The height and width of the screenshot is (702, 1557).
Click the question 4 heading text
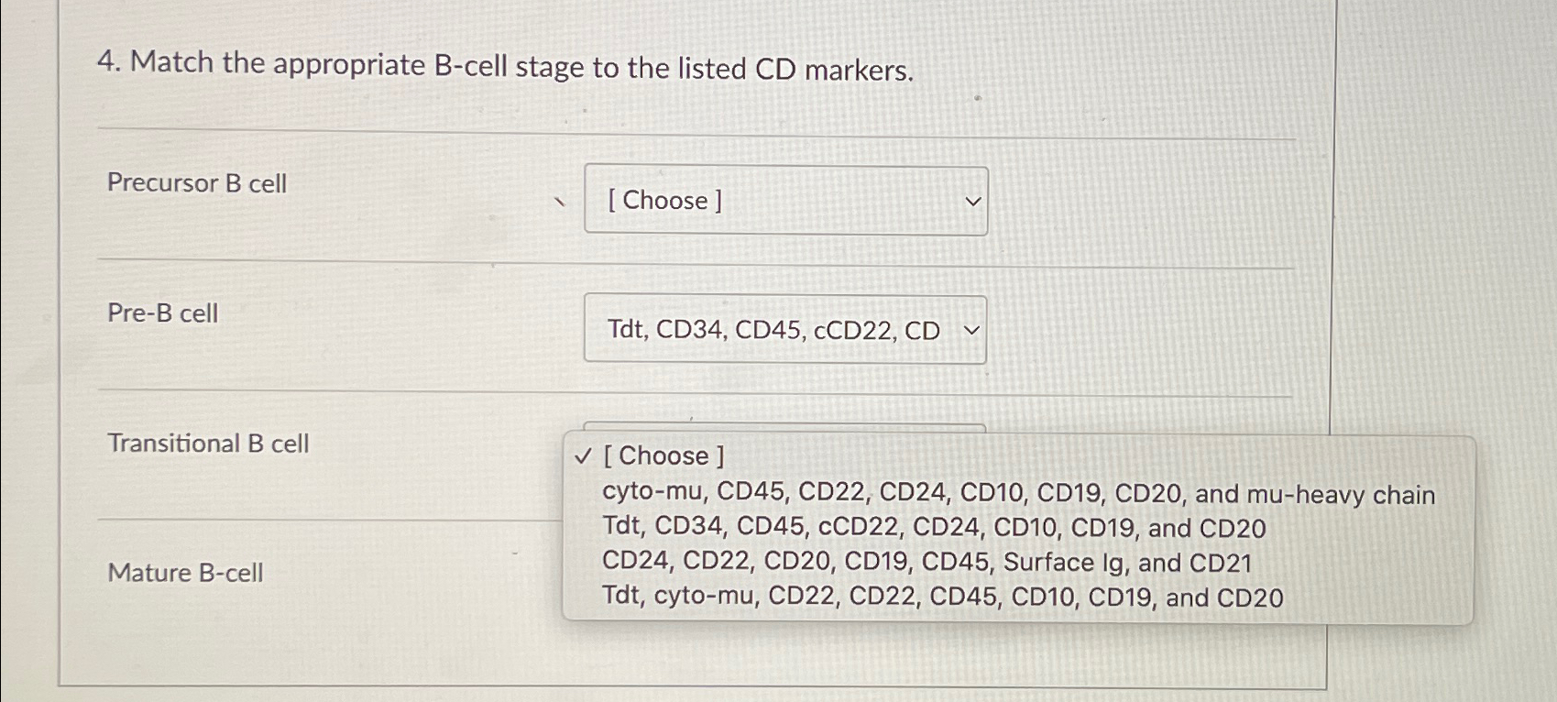tap(508, 68)
